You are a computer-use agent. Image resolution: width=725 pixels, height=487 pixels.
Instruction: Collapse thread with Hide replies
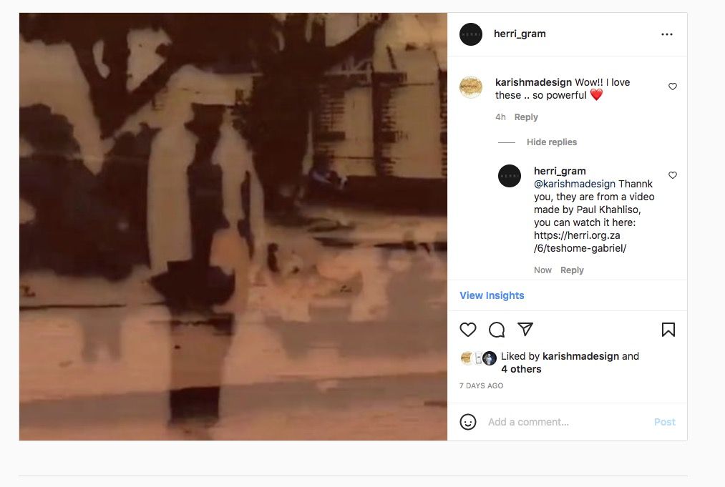[x=552, y=142]
